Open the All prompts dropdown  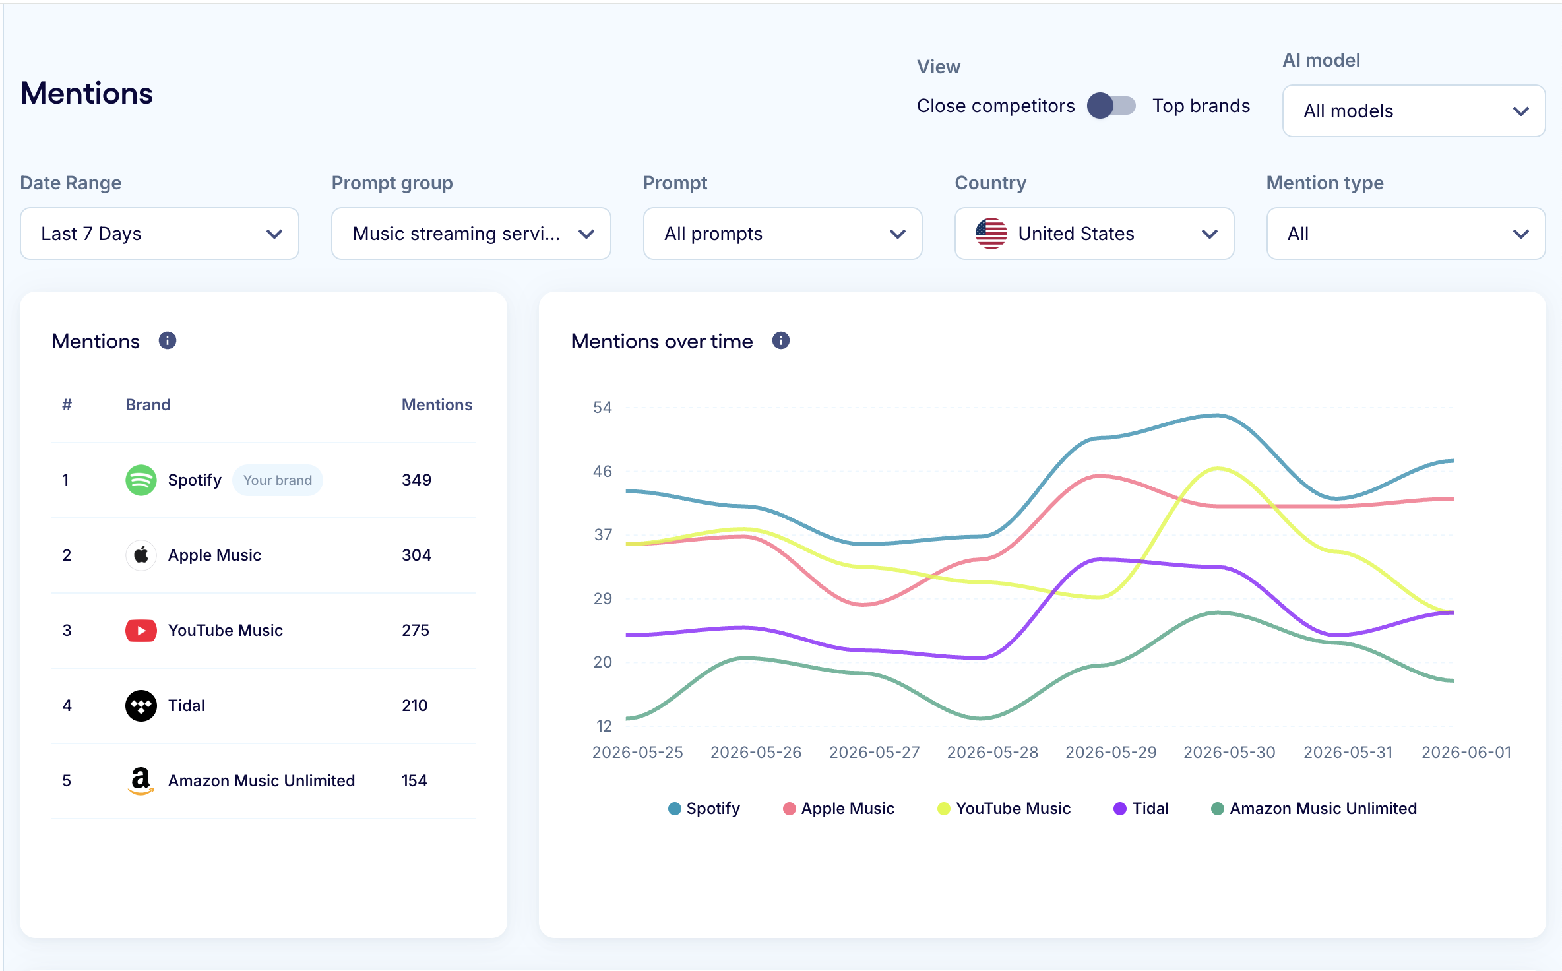[782, 234]
